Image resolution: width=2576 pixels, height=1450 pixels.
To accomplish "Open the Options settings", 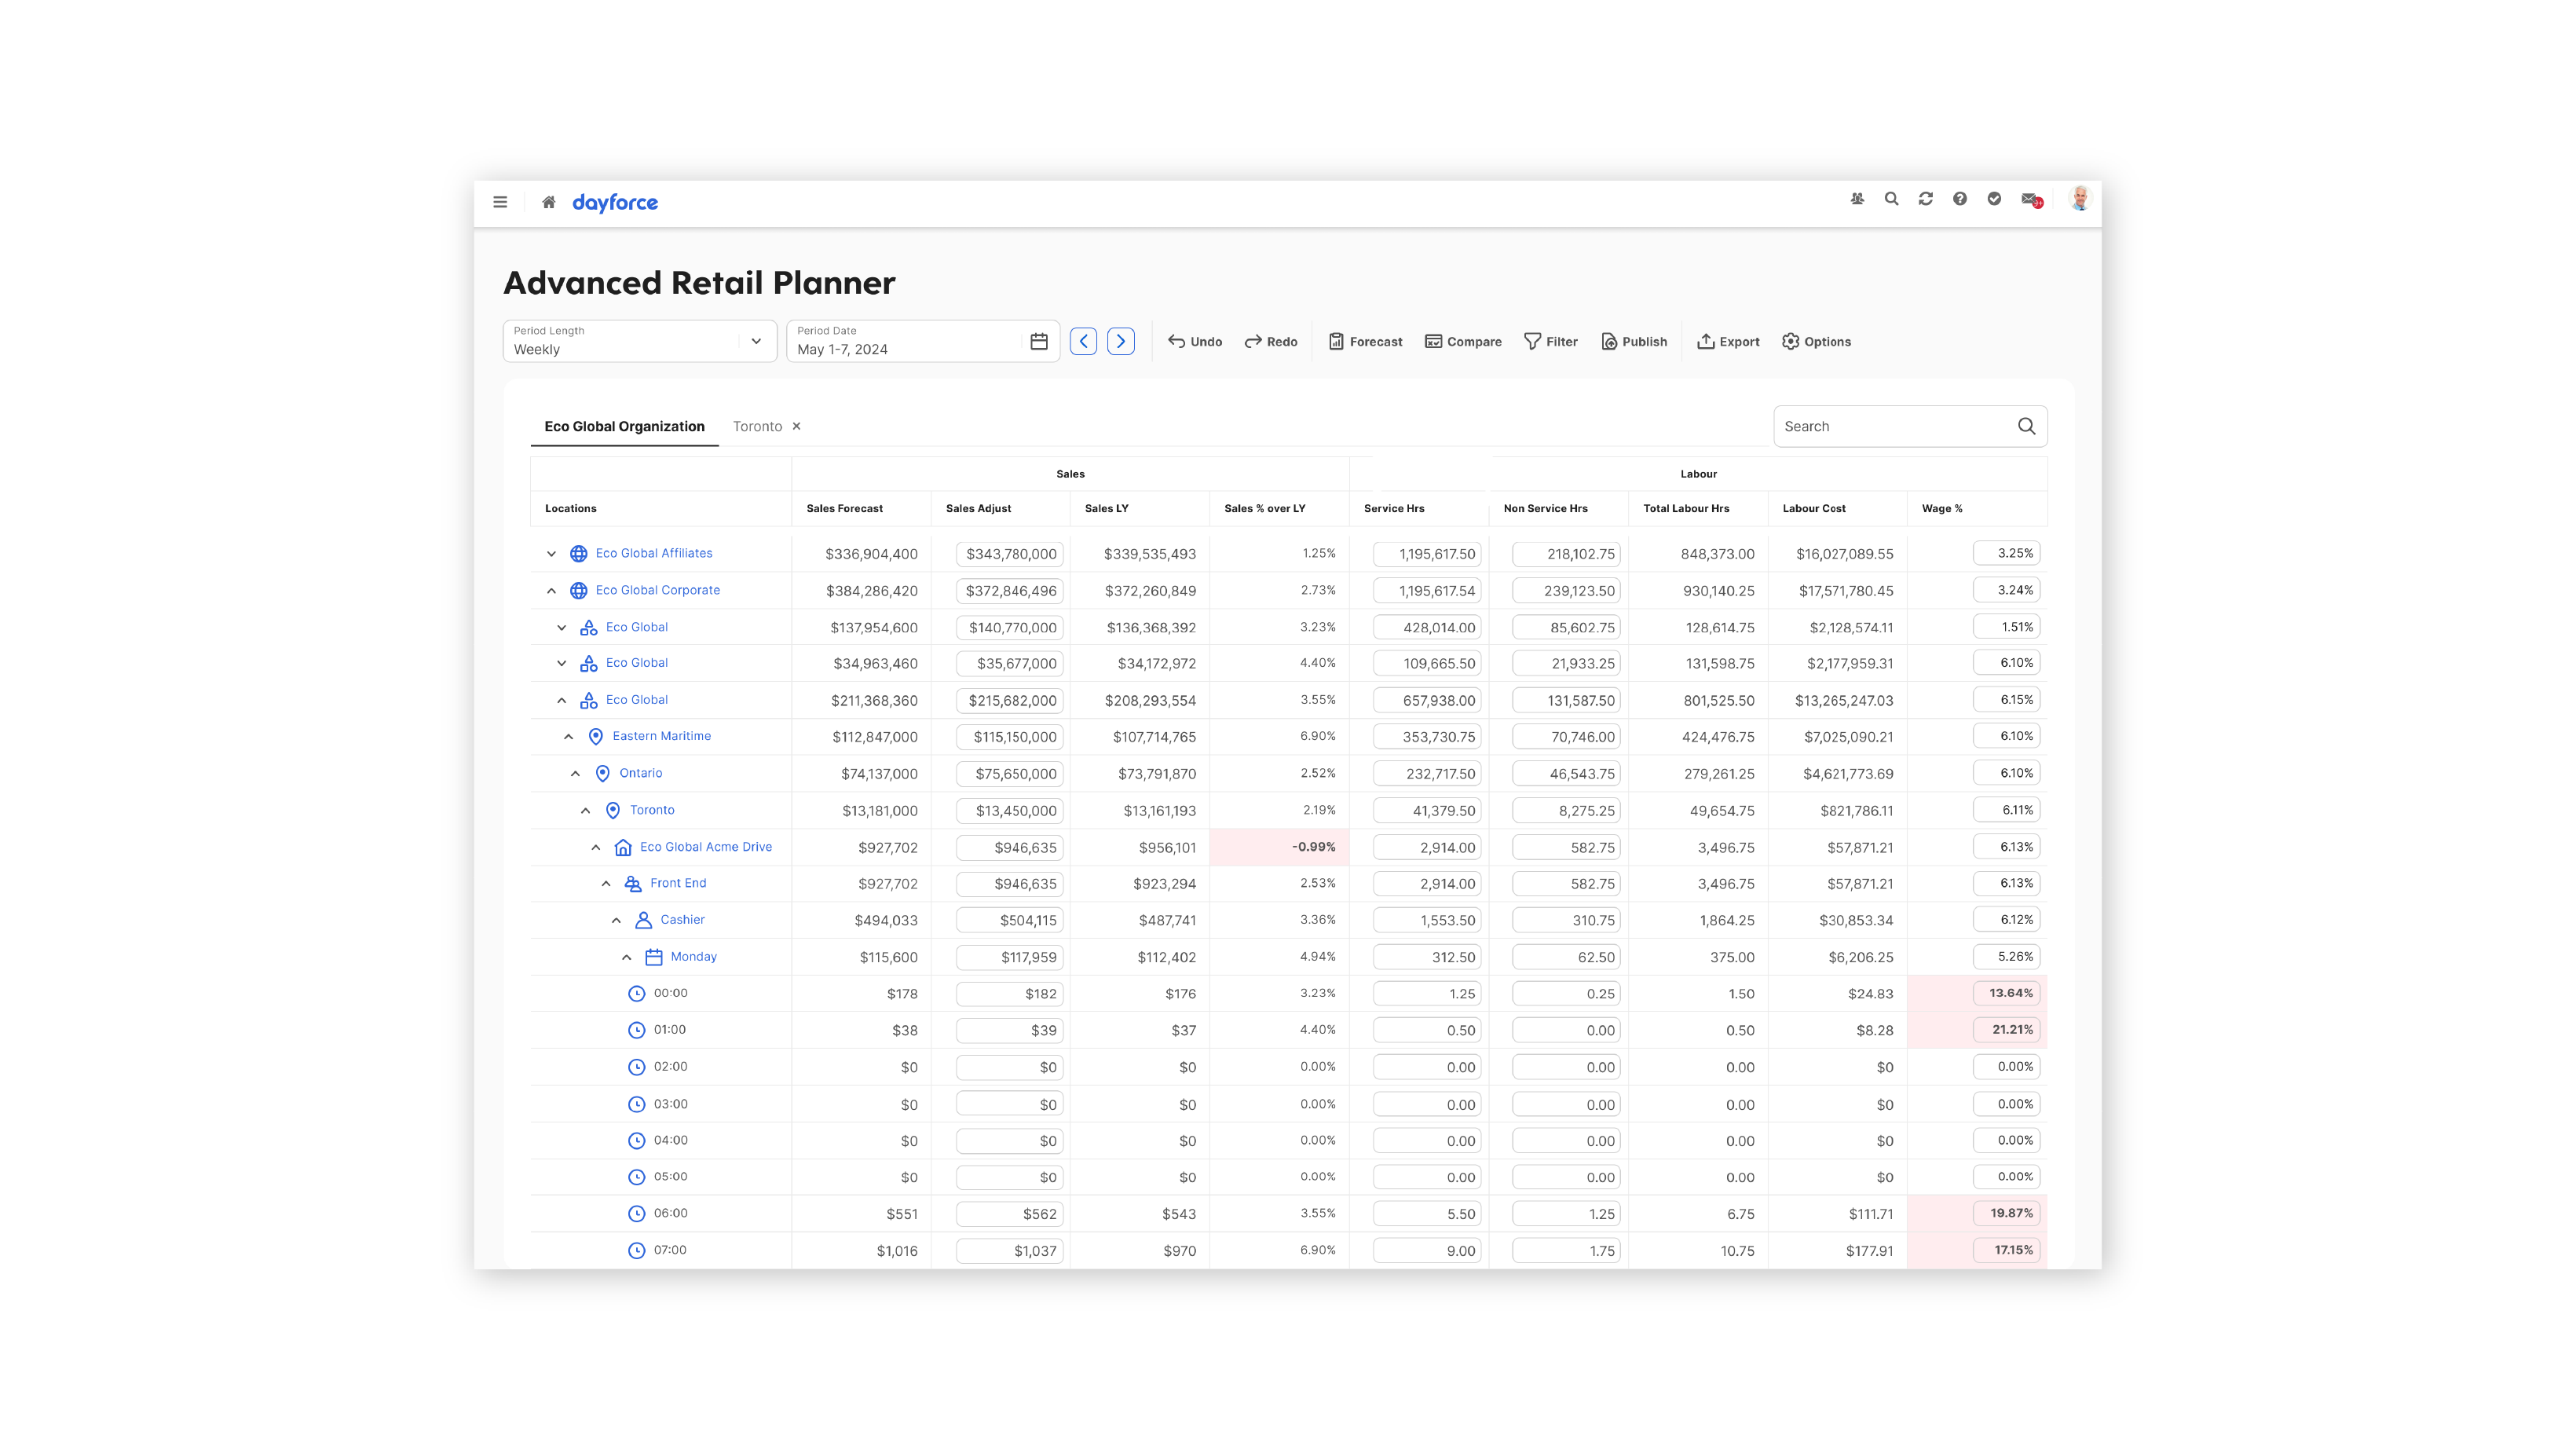I will click(1816, 342).
